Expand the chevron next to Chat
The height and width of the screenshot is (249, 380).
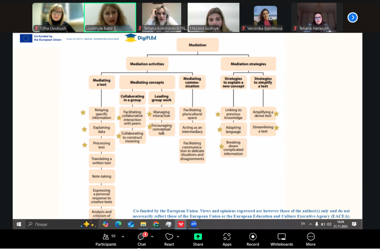[x=152, y=236]
